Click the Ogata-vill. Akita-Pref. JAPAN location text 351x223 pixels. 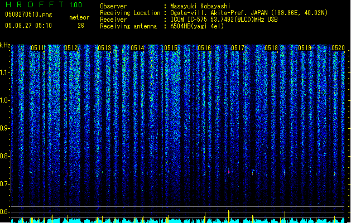click(249, 13)
